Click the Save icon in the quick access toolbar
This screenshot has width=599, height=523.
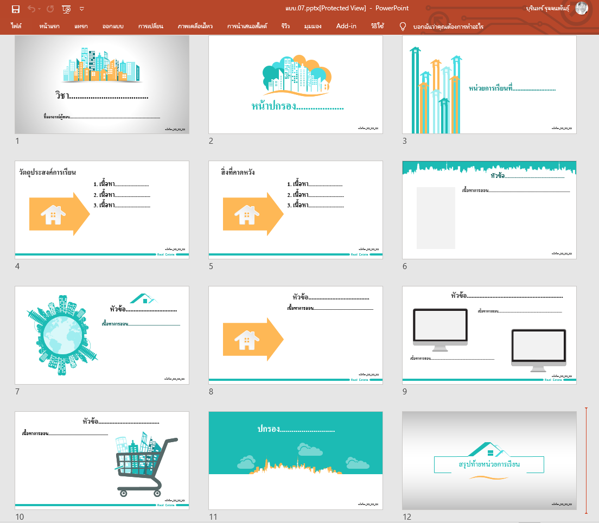pos(15,9)
